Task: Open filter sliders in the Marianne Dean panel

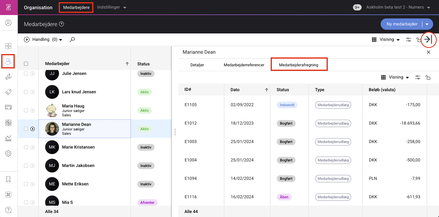Action: click(418, 77)
